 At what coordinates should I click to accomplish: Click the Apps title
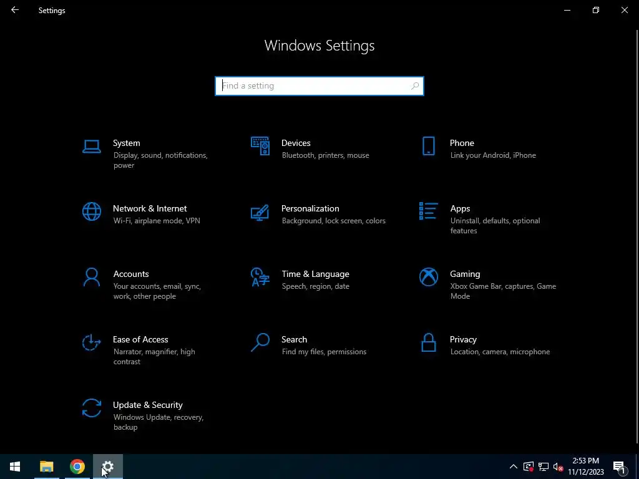click(x=460, y=208)
